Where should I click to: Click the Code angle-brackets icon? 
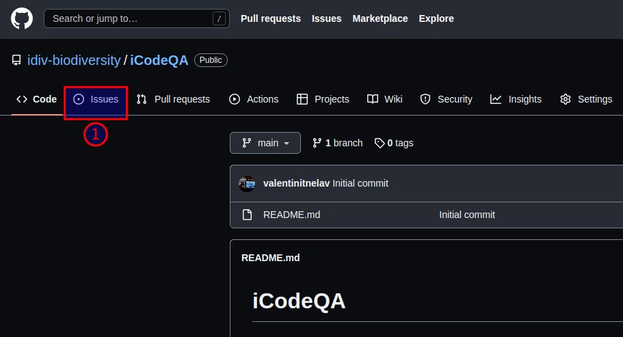(x=22, y=99)
